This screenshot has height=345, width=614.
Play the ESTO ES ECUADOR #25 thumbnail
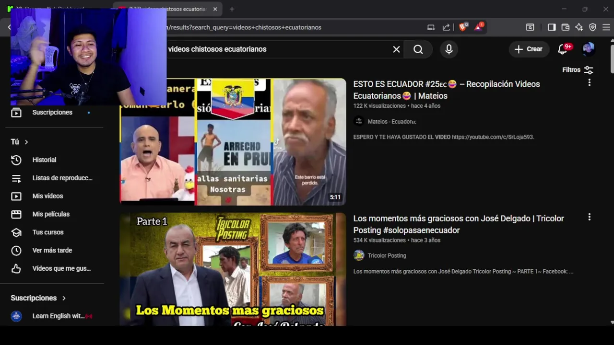tap(233, 142)
